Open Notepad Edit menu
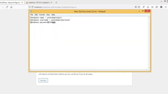Screen dimensions: 168x94 [x=36, y=15]
